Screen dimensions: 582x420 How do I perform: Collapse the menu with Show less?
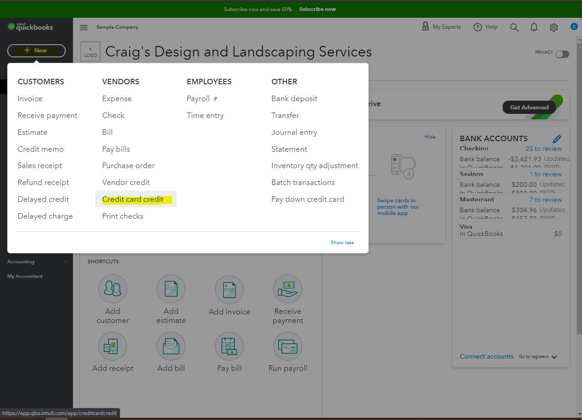click(342, 242)
